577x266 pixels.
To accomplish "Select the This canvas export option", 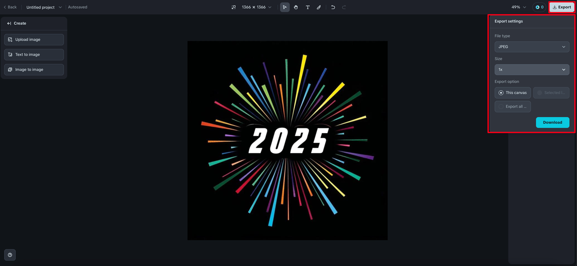I will 513,93.
